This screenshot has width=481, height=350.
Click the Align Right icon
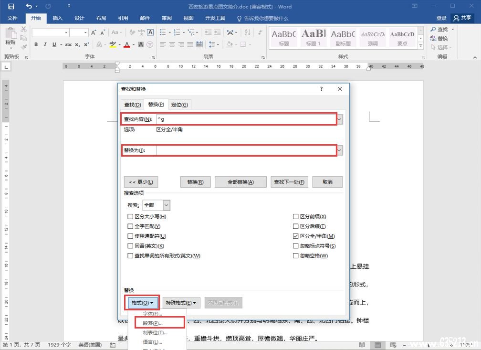tap(181, 44)
